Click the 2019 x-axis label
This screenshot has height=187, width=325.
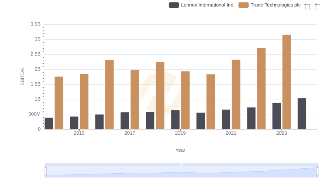click(180, 133)
